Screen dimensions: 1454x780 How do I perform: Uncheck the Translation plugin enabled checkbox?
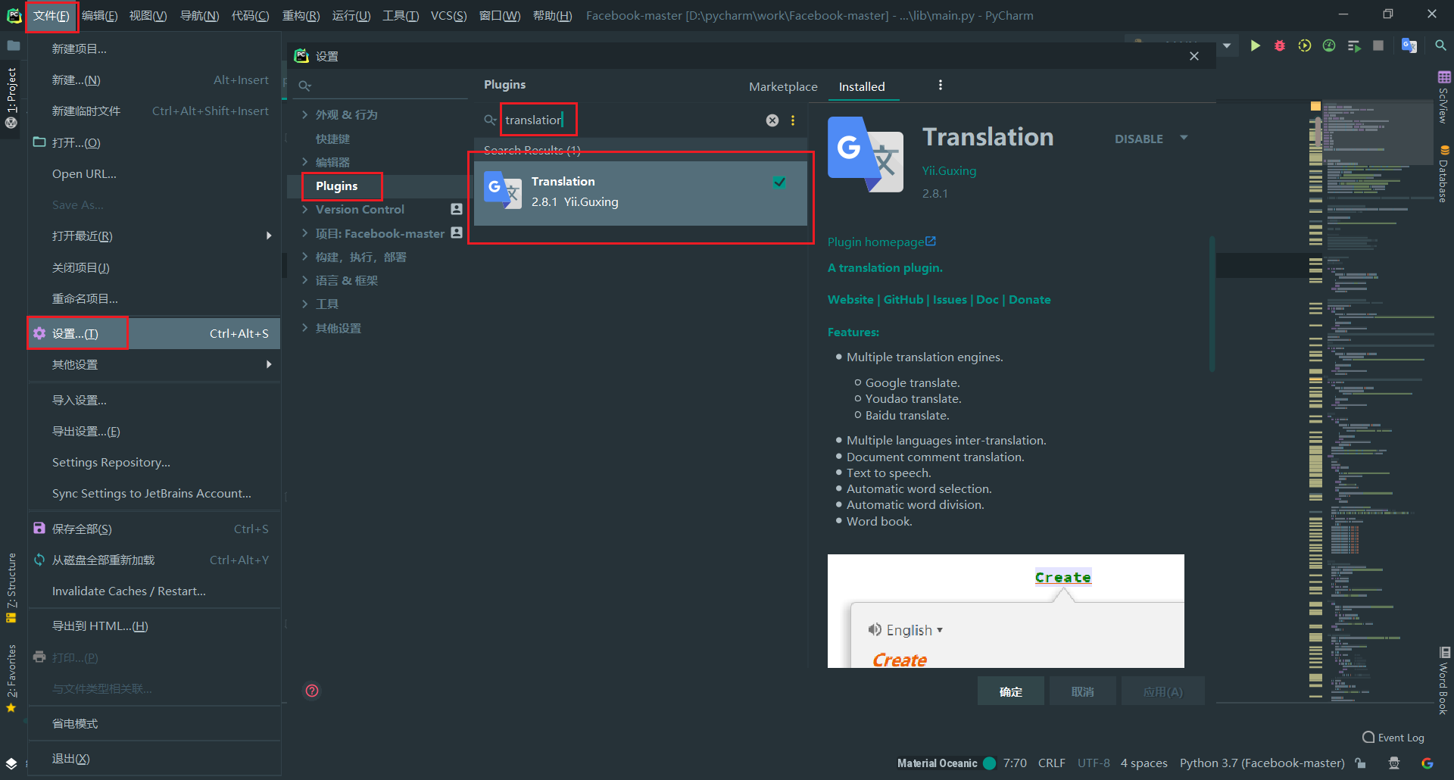click(x=779, y=182)
